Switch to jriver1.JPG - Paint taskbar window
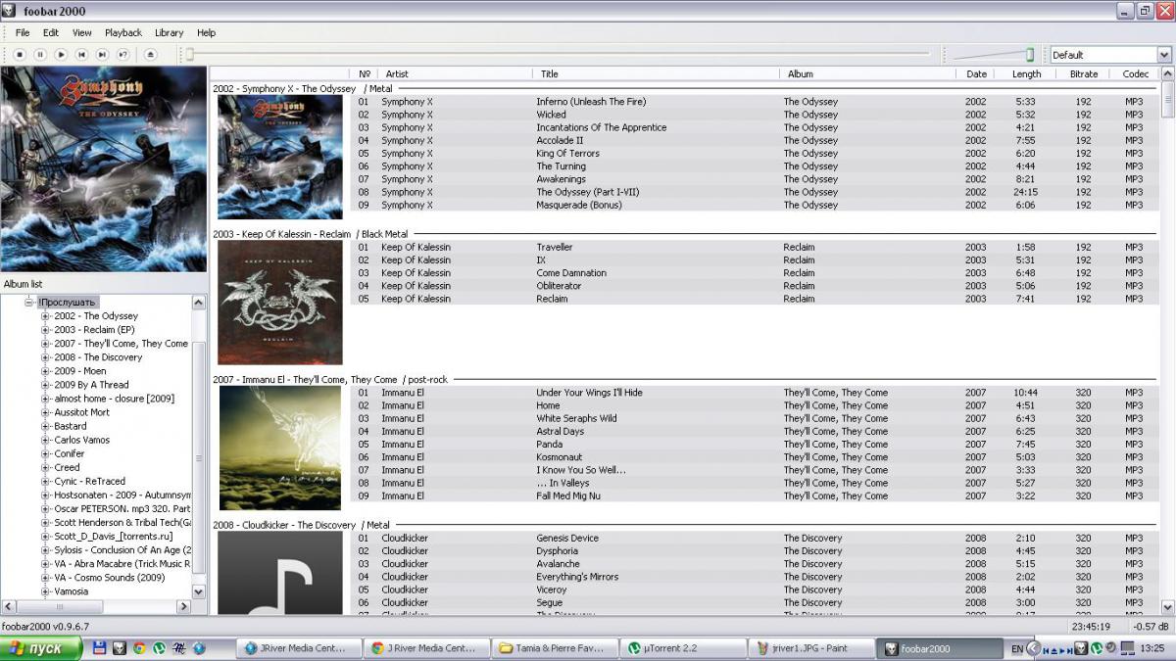The image size is (1176, 661). 811,648
